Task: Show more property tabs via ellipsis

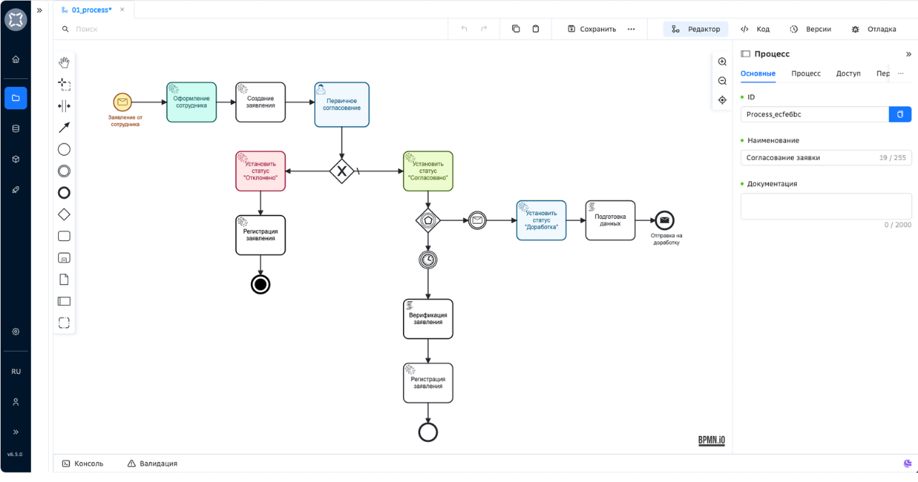Action: (x=901, y=73)
